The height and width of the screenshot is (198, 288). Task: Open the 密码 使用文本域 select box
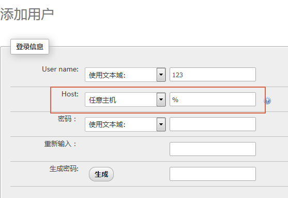pos(125,124)
